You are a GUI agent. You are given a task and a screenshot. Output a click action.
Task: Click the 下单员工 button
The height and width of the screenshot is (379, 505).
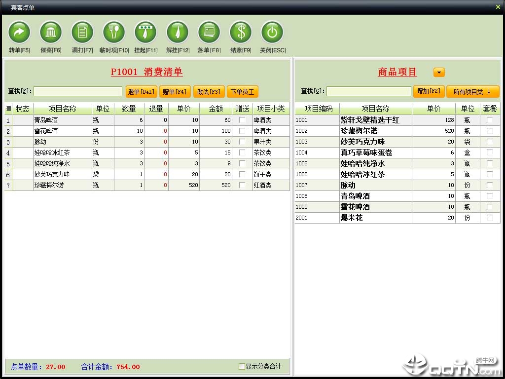243,91
